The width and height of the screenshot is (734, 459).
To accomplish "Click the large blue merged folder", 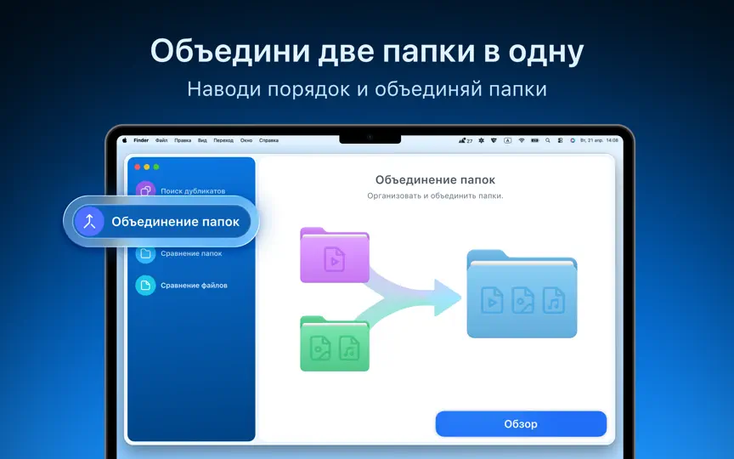I will point(522,293).
